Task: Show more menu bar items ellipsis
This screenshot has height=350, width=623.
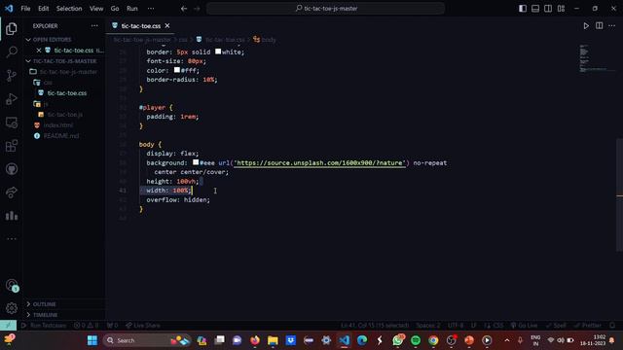Action: click(x=151, y=9)
